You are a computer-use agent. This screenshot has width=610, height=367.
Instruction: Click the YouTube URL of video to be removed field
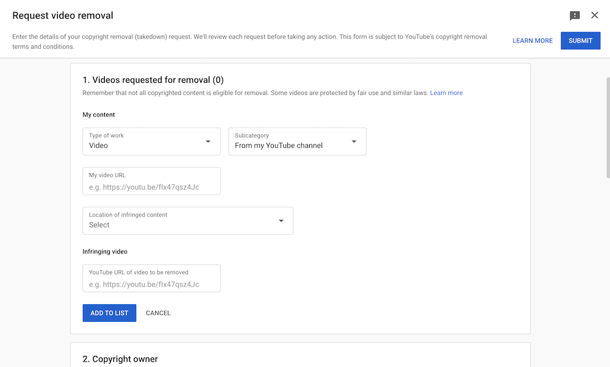151,279
